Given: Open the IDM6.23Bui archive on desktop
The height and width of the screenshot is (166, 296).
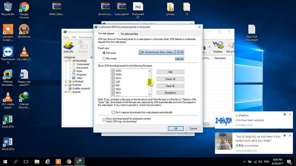Looking at the screenshot, I should click(56, 9).
